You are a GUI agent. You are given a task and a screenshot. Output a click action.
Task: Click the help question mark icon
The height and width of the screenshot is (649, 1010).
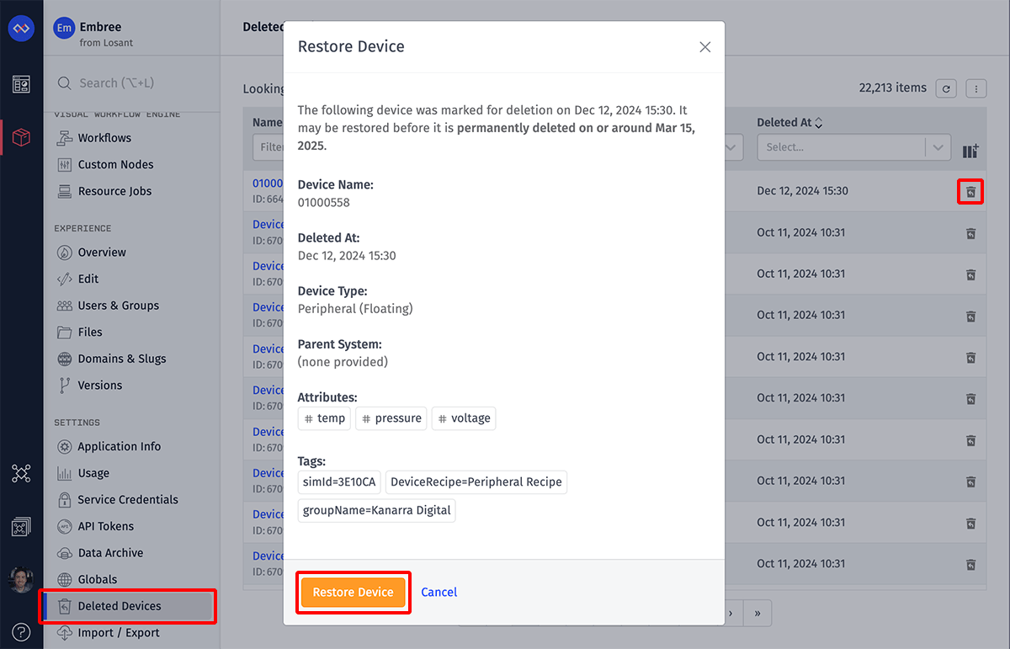[x=21, y=632]
